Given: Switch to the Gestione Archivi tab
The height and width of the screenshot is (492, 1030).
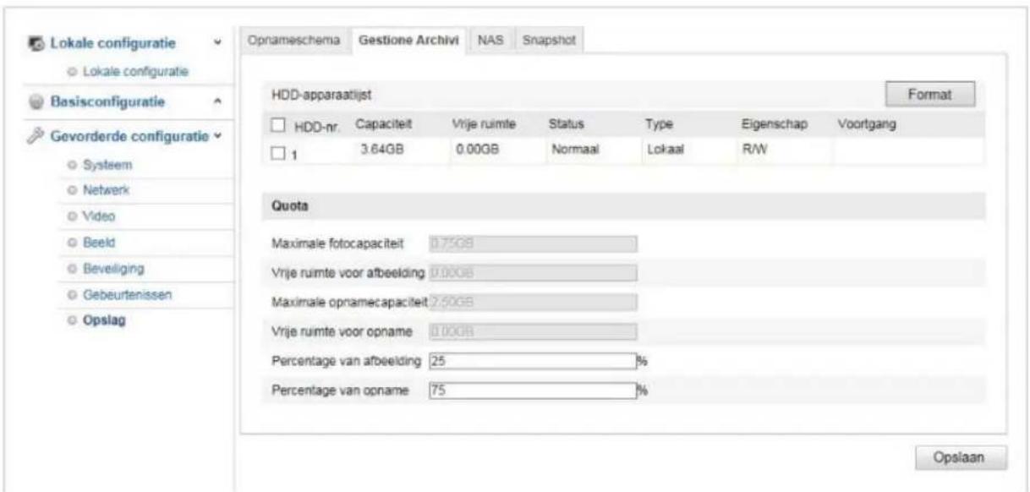Looking at the screenshot, I should 408,41.
